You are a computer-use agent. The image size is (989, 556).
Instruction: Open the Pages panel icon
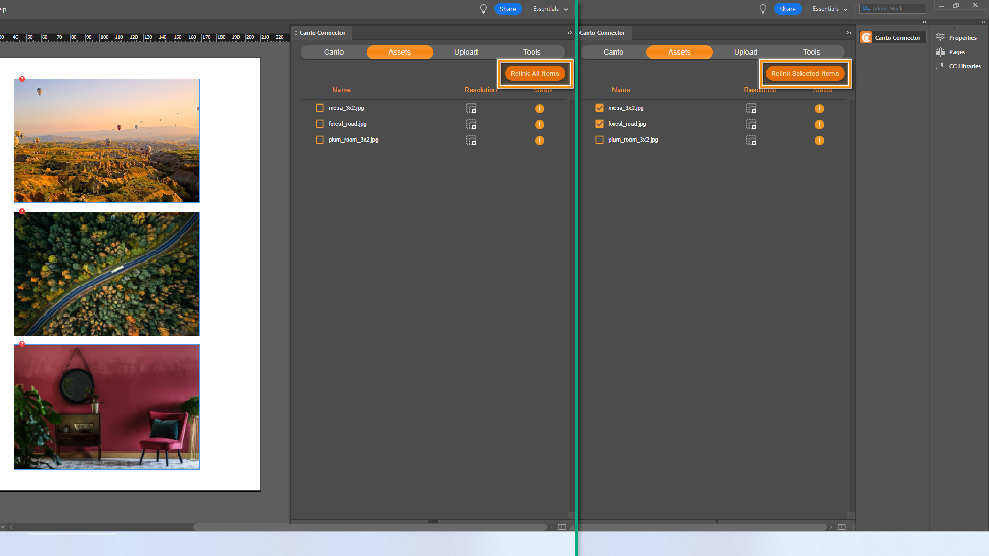point(941,52)
